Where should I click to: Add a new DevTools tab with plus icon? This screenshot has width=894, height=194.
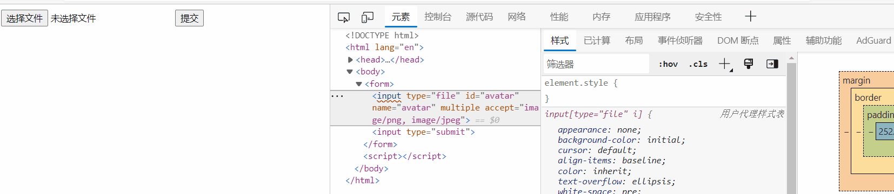(x=750, y=17)
